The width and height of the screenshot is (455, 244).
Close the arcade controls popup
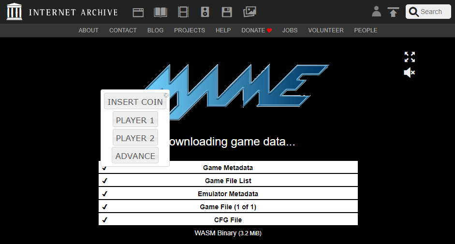point(166,95)
